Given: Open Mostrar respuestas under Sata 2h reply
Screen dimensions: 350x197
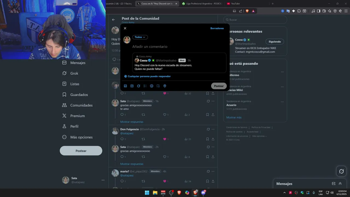Looking at the screenshot, I should point(132,164).
